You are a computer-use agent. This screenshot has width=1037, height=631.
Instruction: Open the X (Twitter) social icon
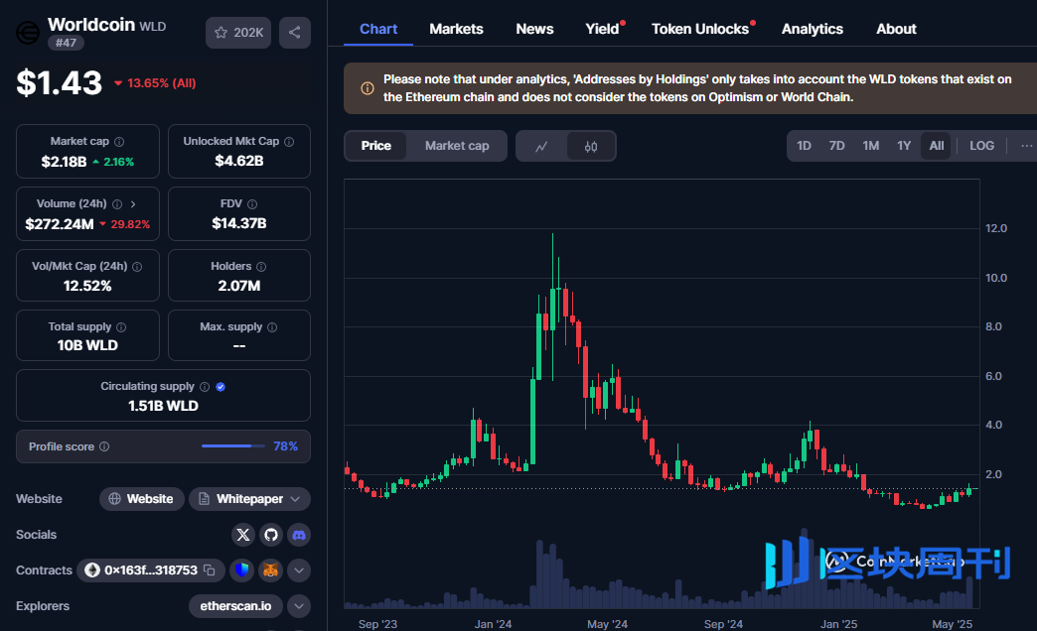(x=243, y=535)
